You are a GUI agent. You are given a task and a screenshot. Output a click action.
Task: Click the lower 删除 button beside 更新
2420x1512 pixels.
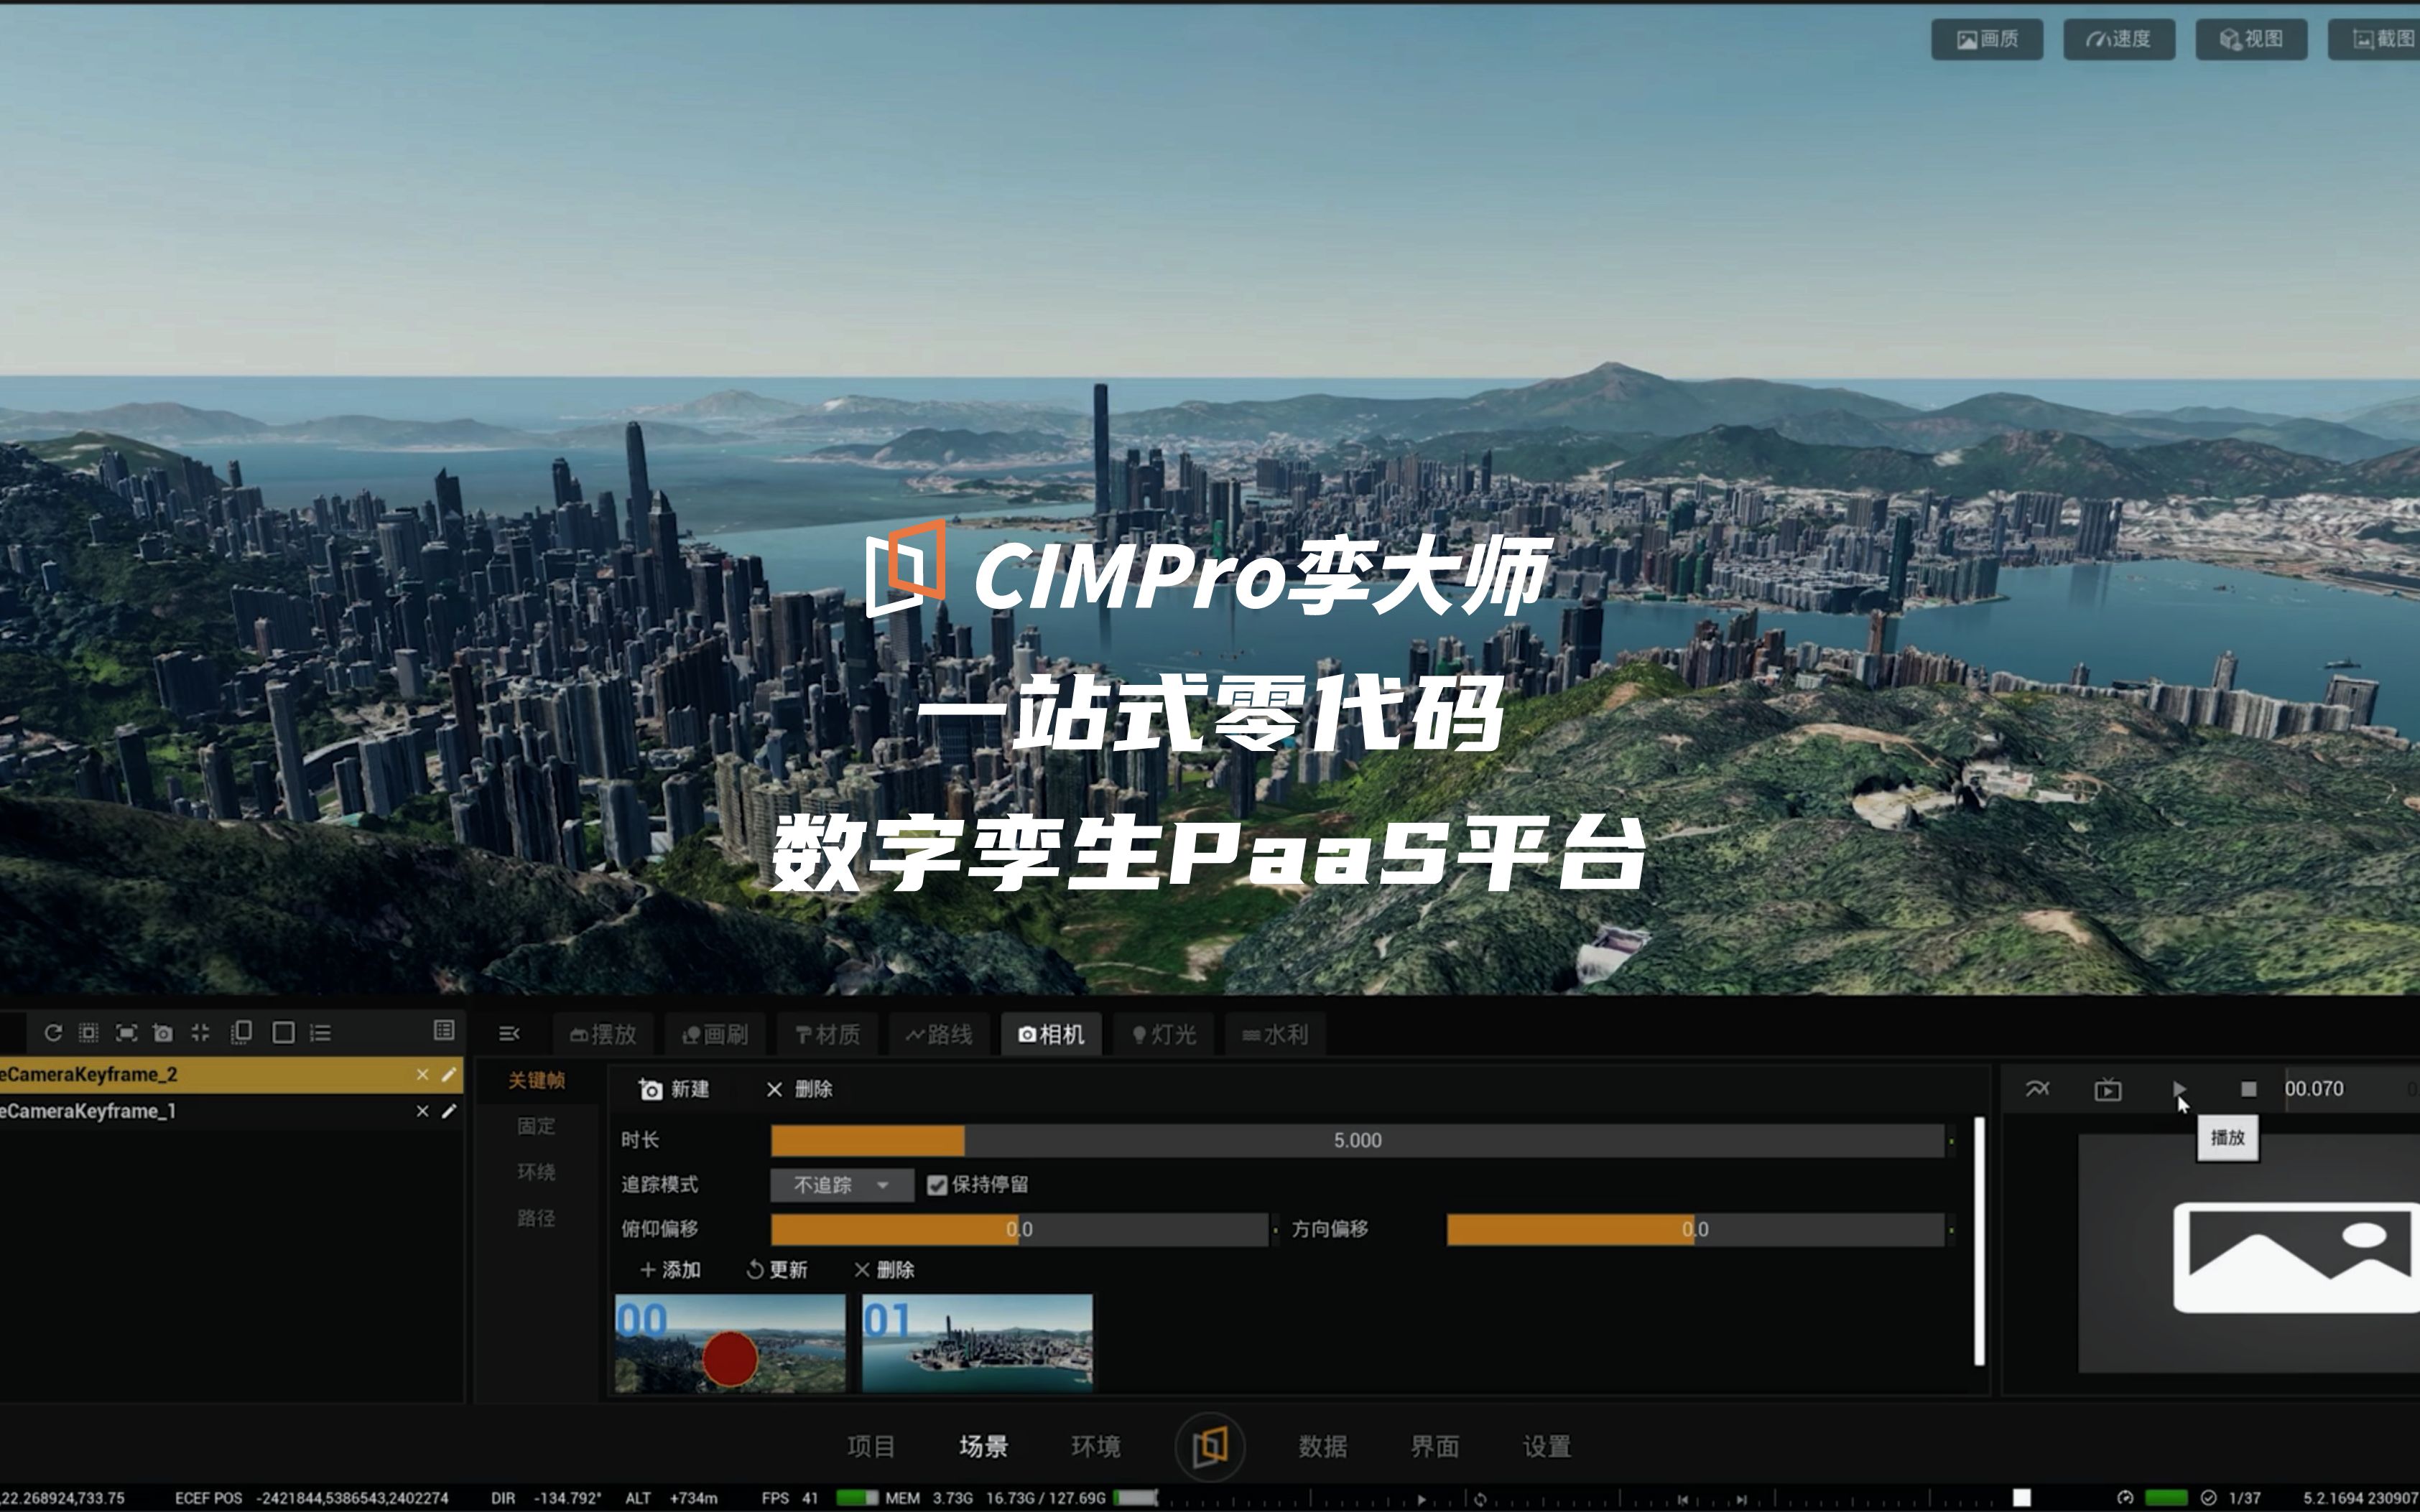pyautogui.click(x=884, y=1271)
